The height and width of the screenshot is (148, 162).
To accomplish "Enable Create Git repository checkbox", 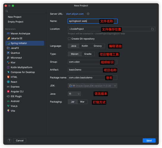I will 69,39.
